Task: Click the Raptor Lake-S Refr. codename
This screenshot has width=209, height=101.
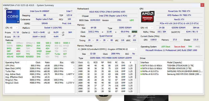Action: 45,19
